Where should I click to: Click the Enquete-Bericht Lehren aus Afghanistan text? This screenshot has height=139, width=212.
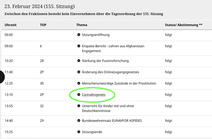(113, 48)
